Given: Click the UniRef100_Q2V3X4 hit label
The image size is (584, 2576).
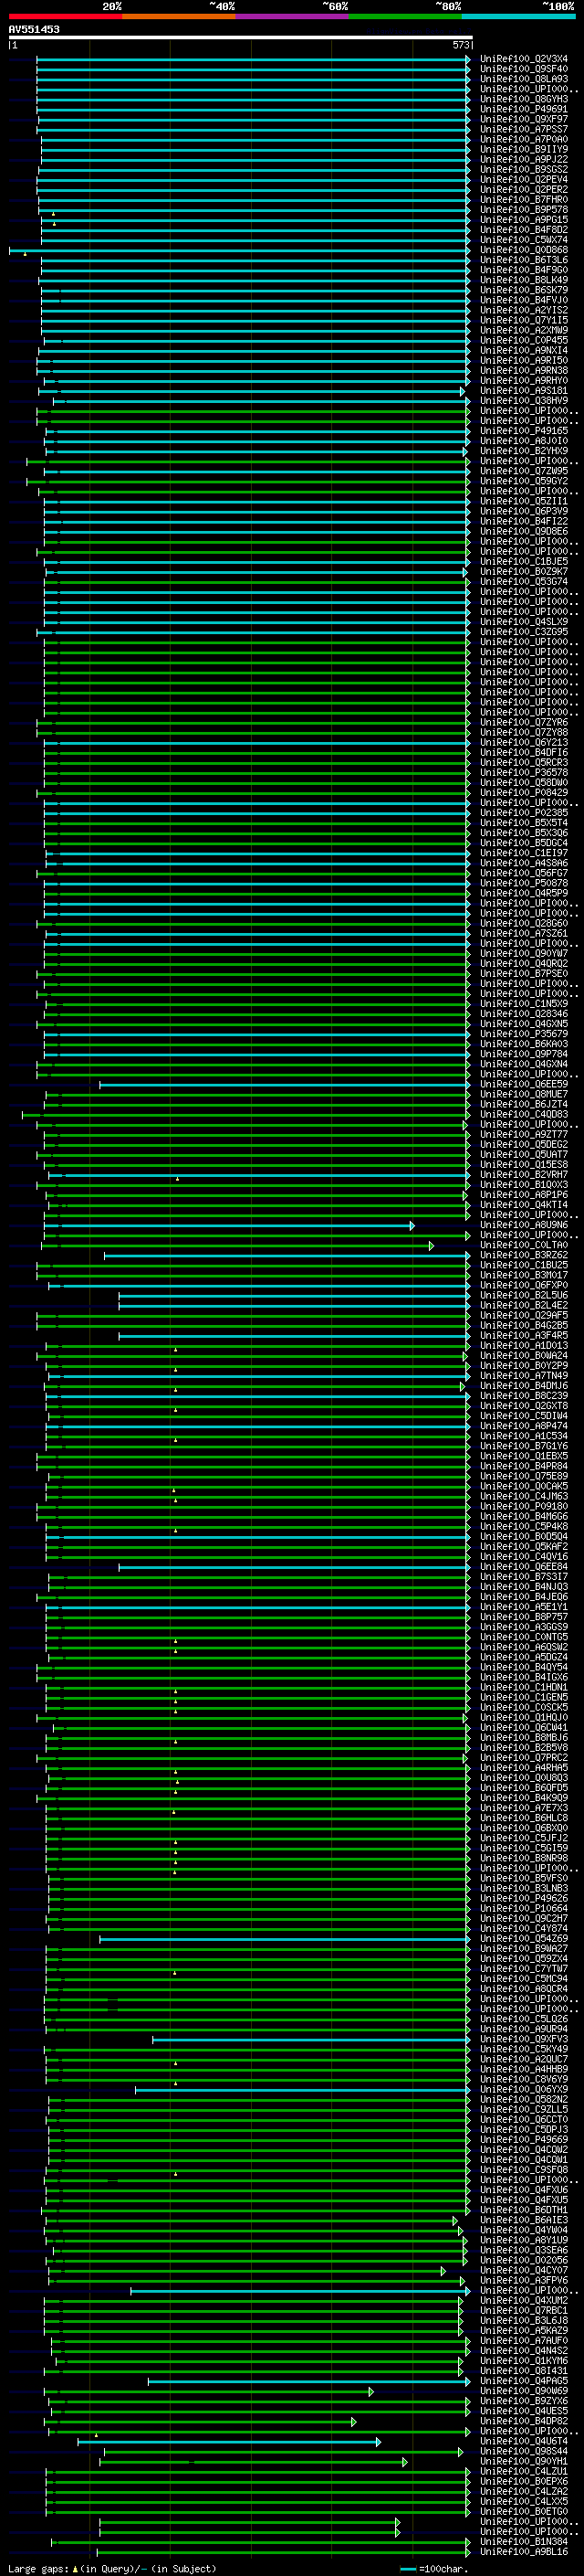Looking at the screenshot, I should tap(523, 59).
